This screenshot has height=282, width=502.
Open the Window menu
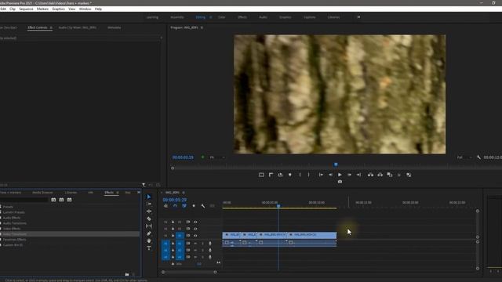pos(85,9)
